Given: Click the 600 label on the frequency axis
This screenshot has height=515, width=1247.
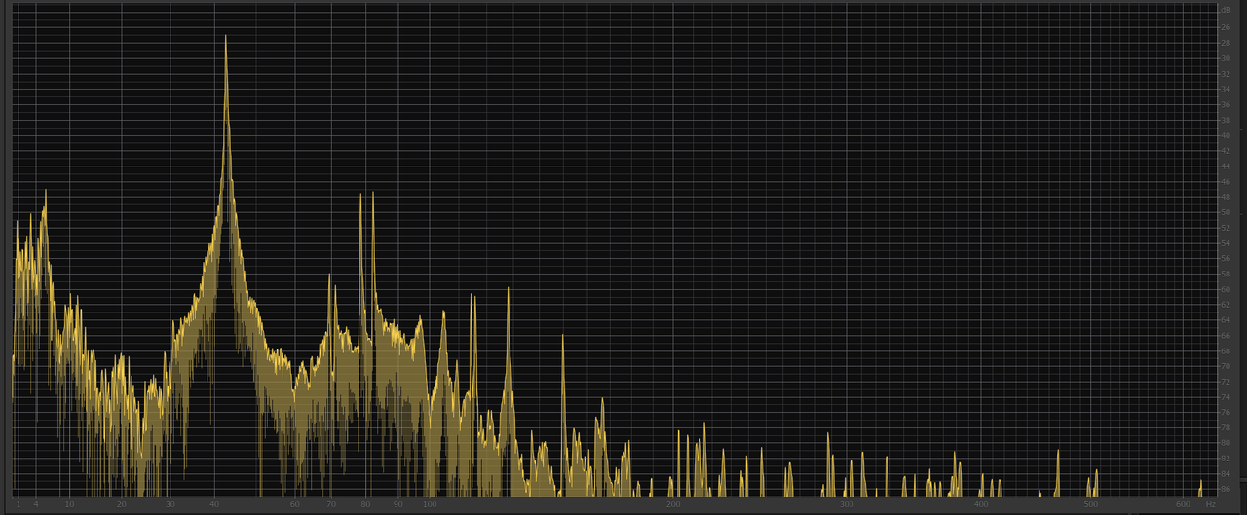Looking at the screenshot, I should coord(1184,504).
